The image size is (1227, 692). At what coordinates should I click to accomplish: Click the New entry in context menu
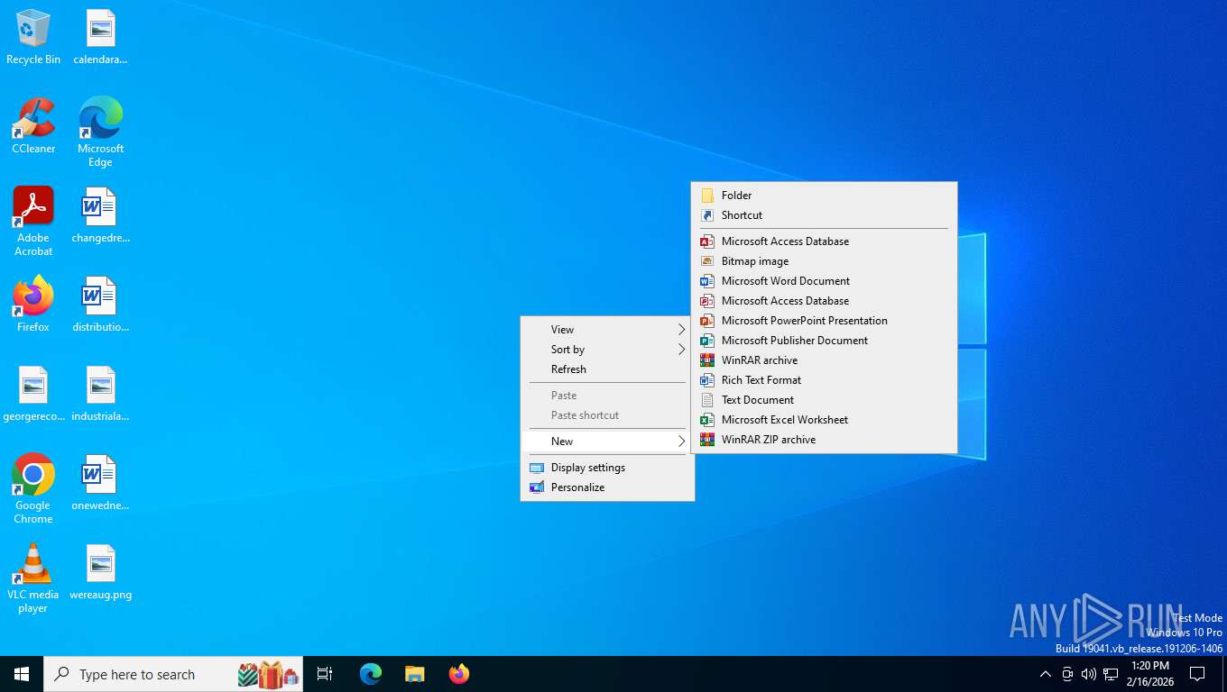point(607,442)
